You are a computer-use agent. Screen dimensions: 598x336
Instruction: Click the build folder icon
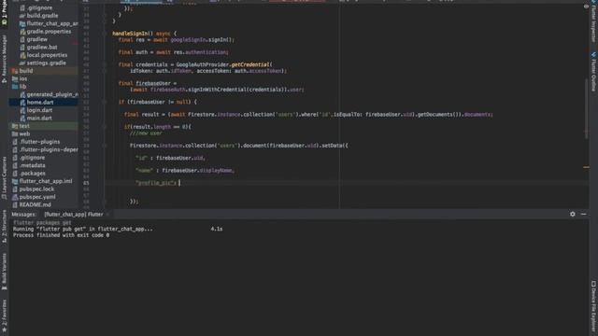pyautogui.click(x=15, y=71)
